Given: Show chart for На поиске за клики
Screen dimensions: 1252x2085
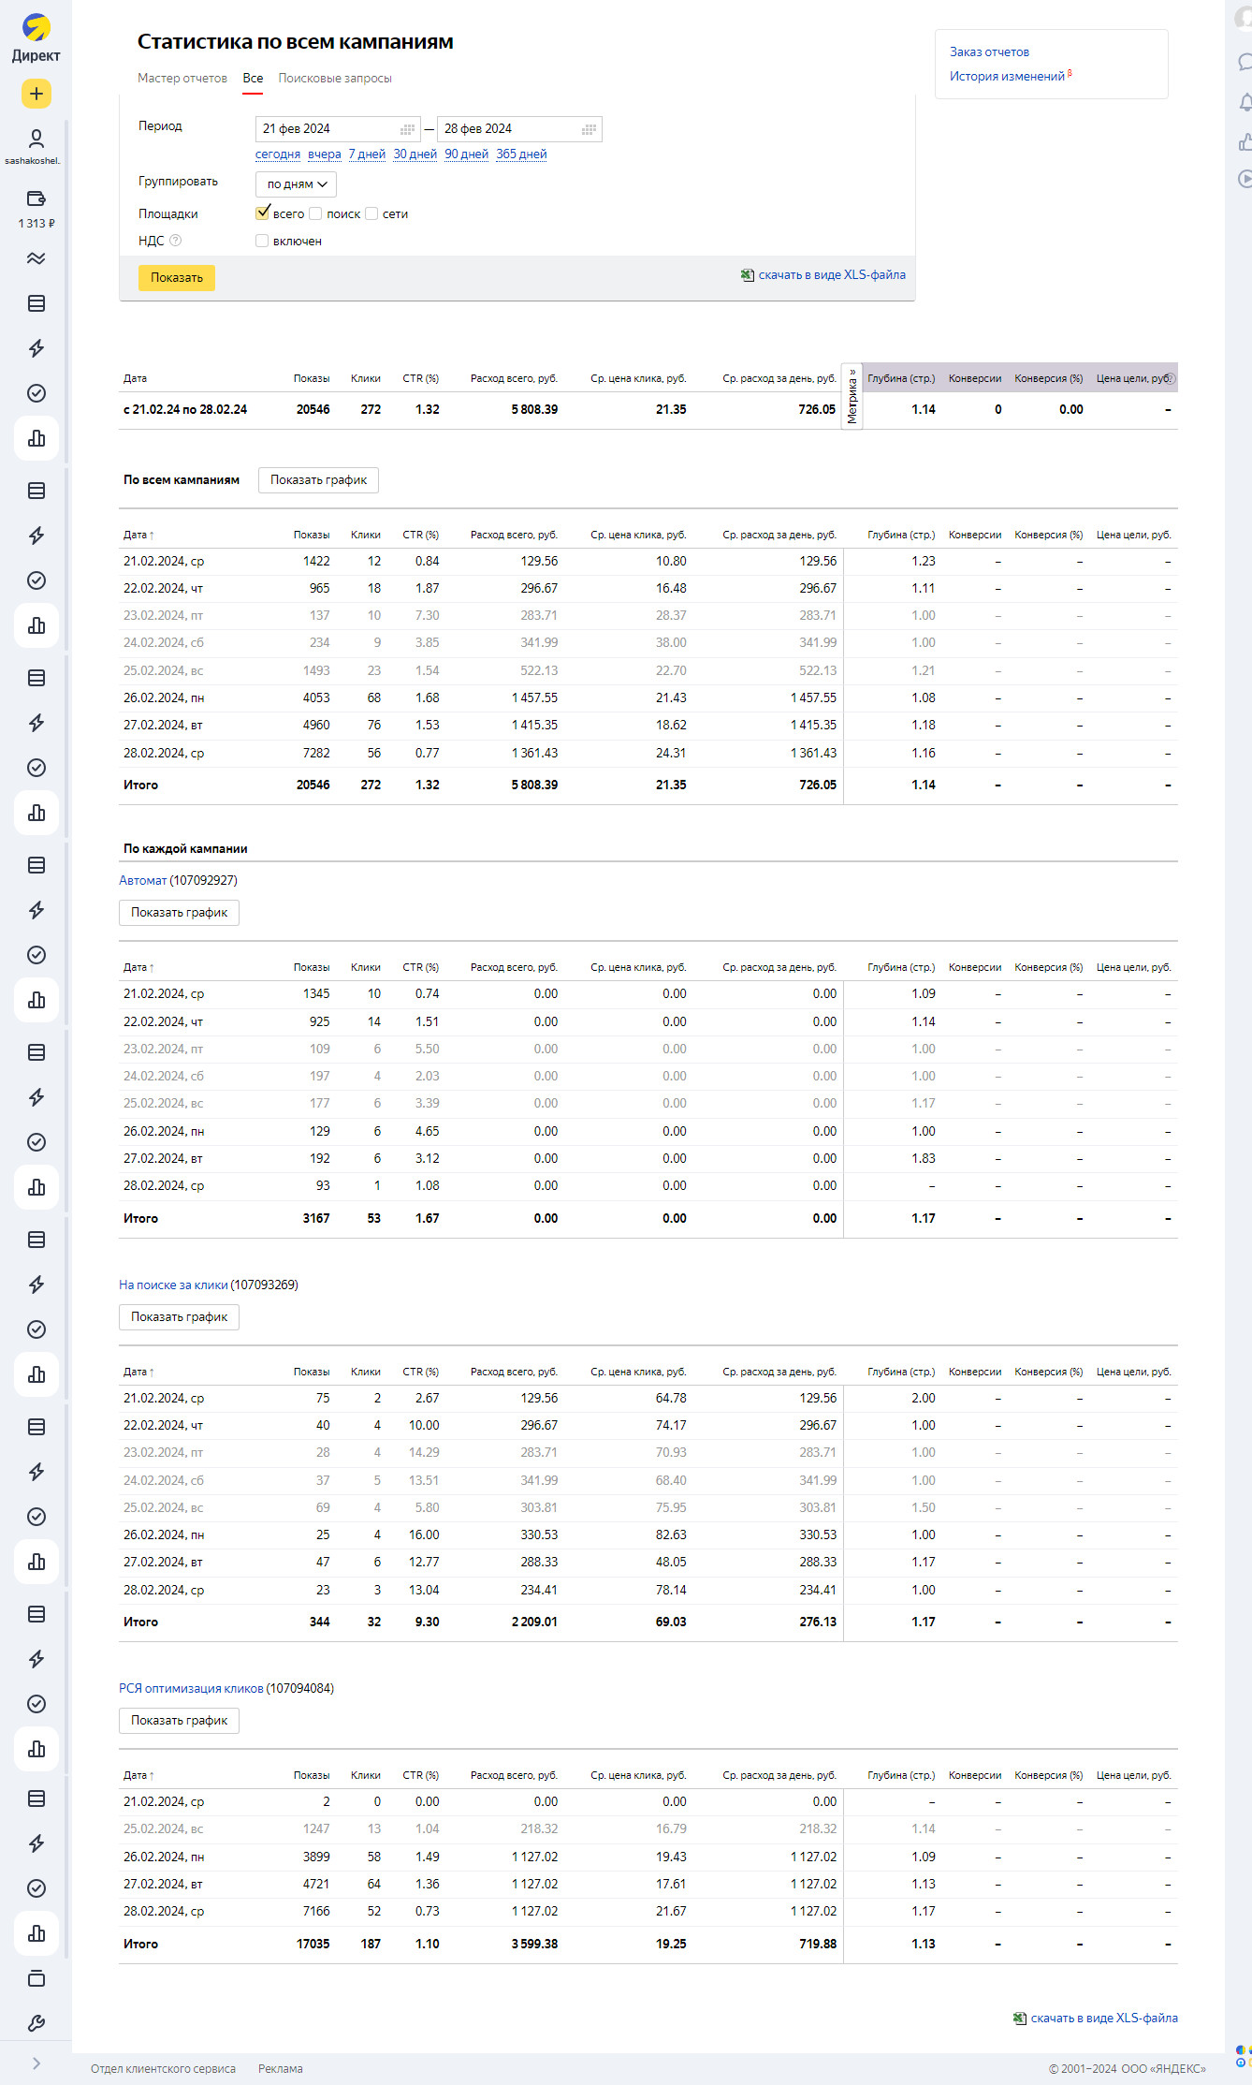Looking at the screenshot, I should (179, 1317).
